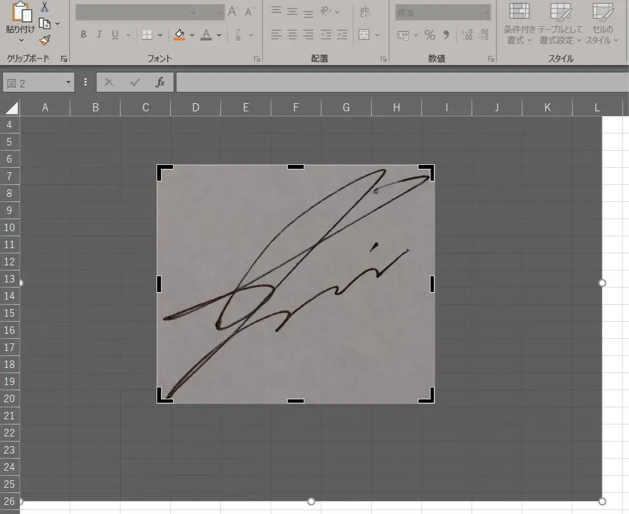The width and height of the screenshot is (629, 514).
Task: Toggle Wrap Text icon
Action: pos(365,11)
